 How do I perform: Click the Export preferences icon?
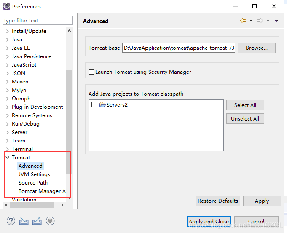(37, 221)
